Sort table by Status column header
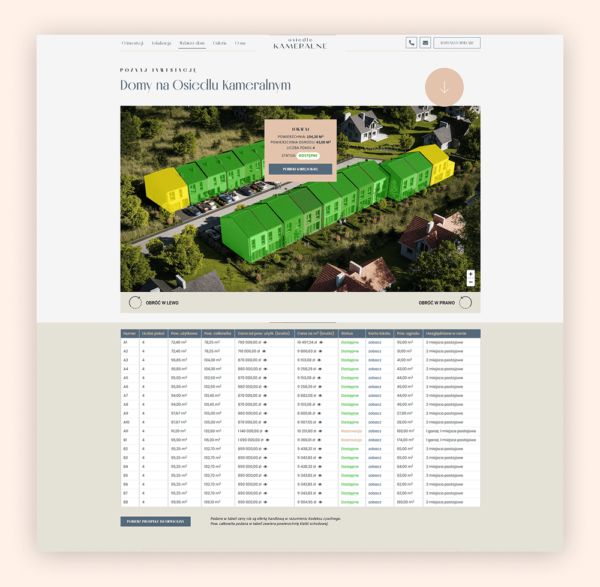The height and width of the screenshot is (587, 600). (347, 333)
